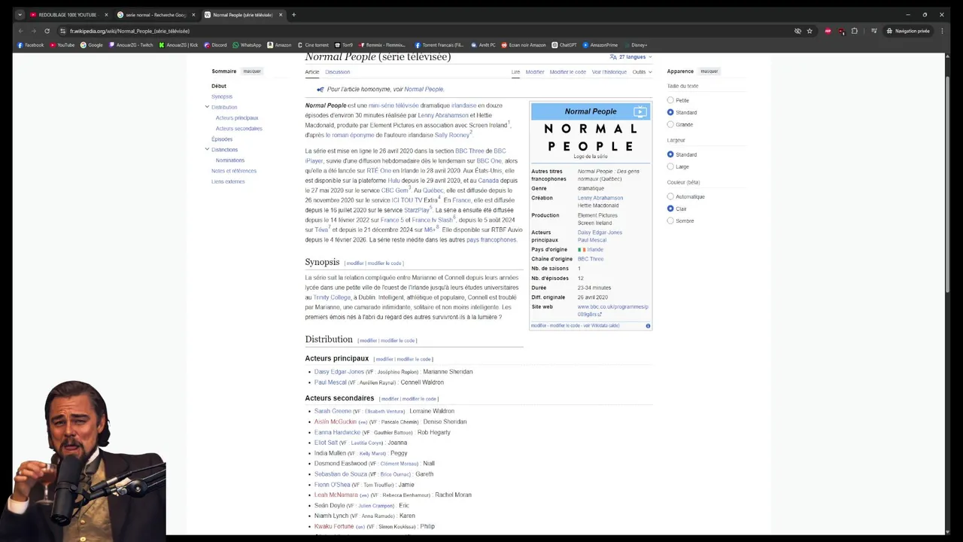Open the Modifier tab
This screenshot has width=963, height=542.
(x=535, y=72)
